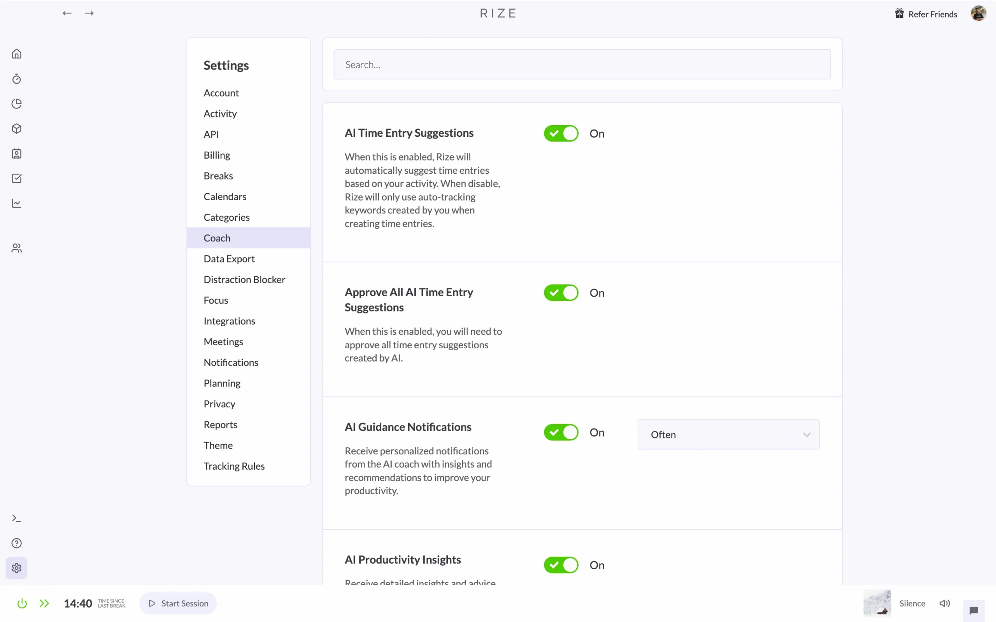Open the team people icon in sidebar
Screen dimensions: 996x622
pos(16,248)
